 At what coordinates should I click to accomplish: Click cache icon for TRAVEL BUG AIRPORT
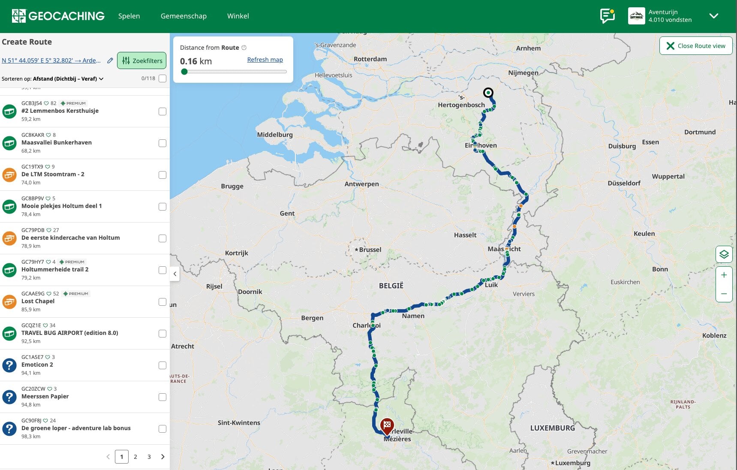[9, 333]
